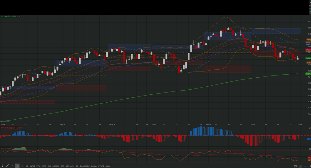Open the ΔΕΗ symbol shortcut

72,166
